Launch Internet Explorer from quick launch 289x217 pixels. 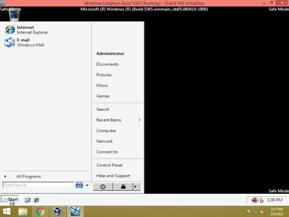36,200
